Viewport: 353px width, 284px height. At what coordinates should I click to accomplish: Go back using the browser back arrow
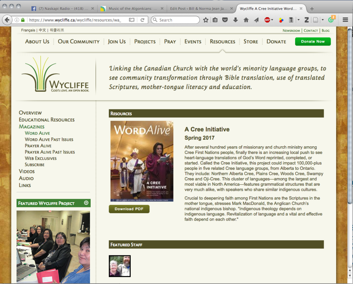tap(7, 20)
